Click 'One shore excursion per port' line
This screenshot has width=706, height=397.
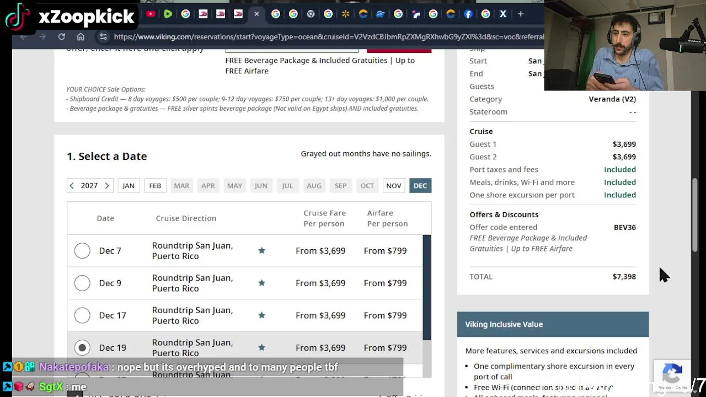click(522, 195)
